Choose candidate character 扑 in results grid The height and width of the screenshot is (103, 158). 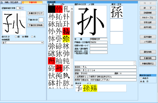tap(59, 83)
